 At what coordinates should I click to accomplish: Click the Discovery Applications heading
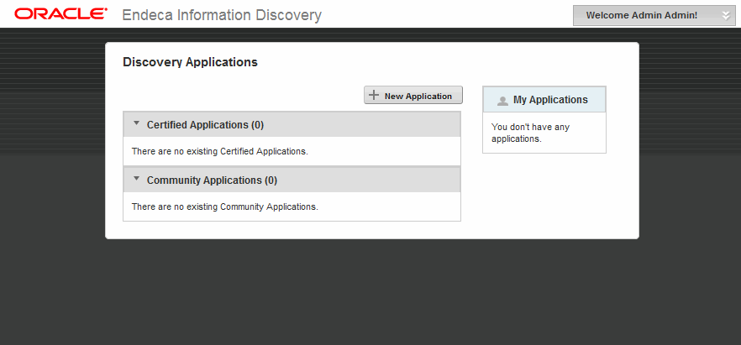190,62
